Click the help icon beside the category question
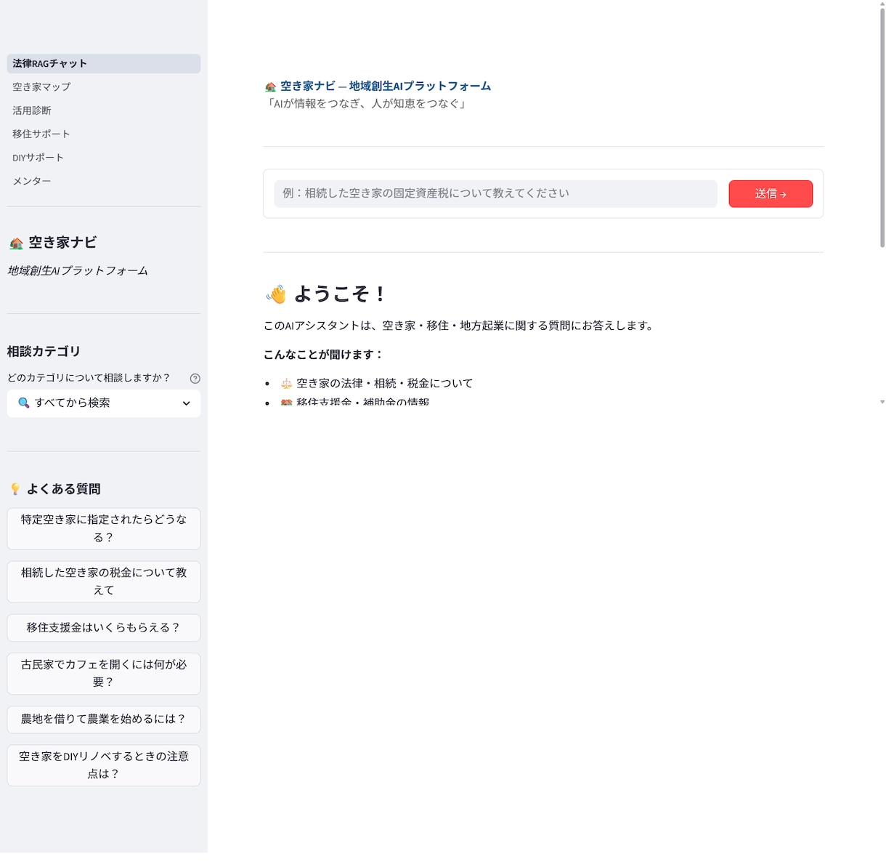 195,379
